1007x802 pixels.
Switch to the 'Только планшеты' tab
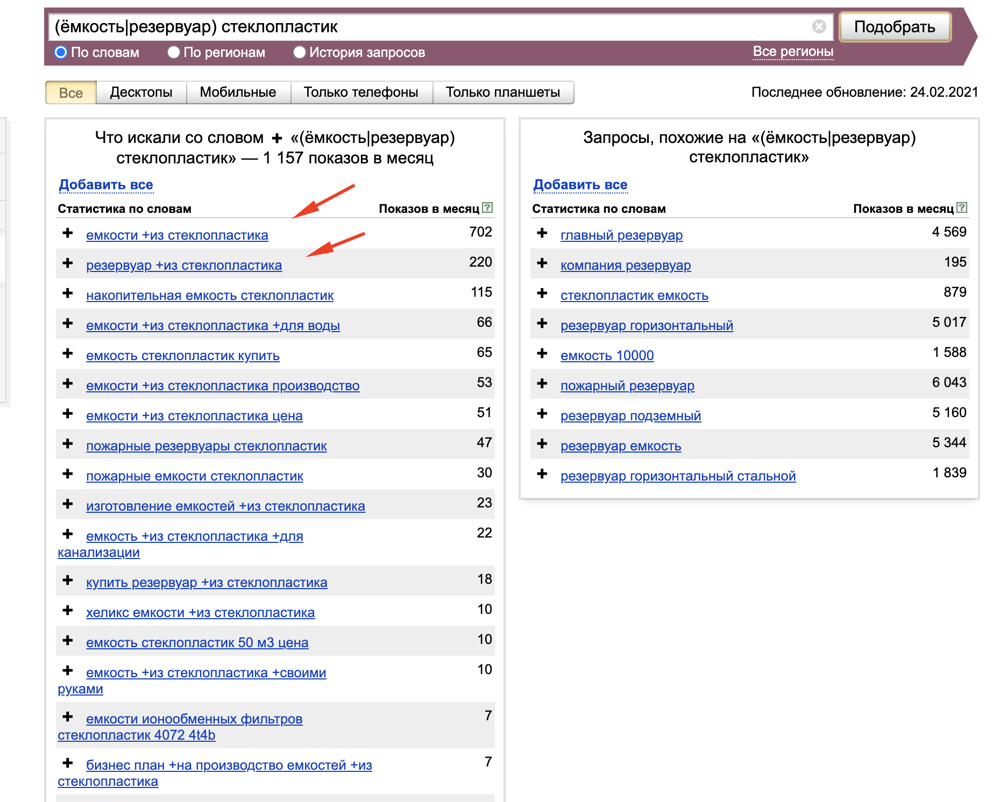click(503, 92)
